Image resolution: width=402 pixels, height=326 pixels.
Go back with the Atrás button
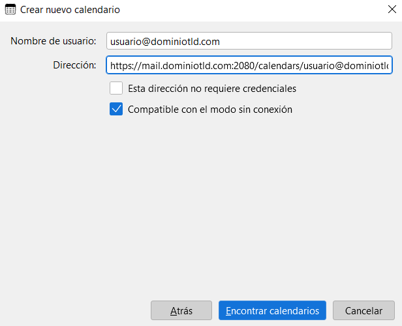[181, 311]
